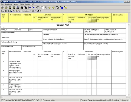Click the window with binoculars icon
131x102 pixels.
58,8
